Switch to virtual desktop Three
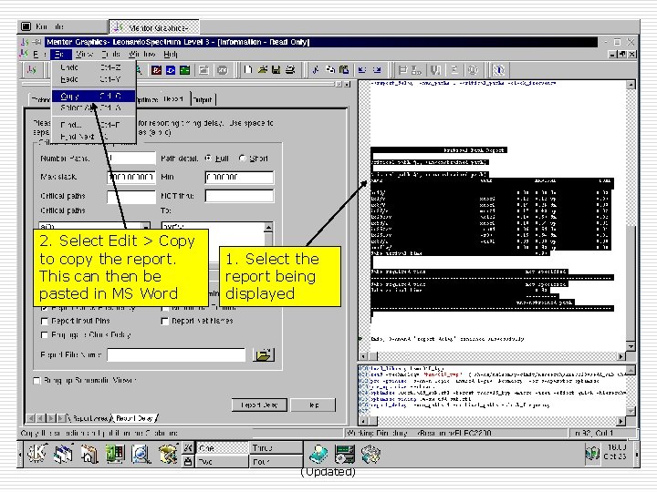657x492 pixels. click(276, 448)
